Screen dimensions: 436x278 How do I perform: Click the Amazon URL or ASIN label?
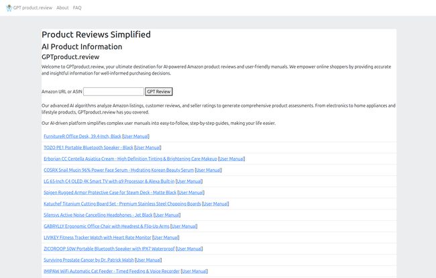(x=62, y=91)
